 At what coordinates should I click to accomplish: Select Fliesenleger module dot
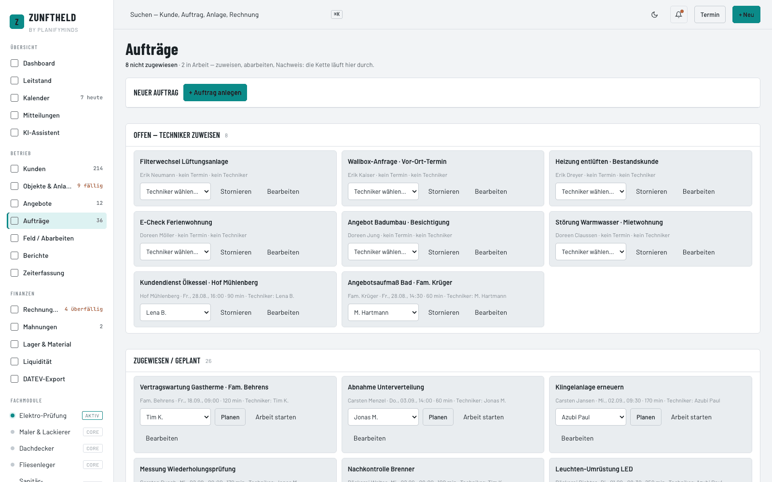(13, 465)
